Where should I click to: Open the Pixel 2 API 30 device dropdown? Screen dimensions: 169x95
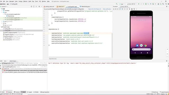click(132, 4)
